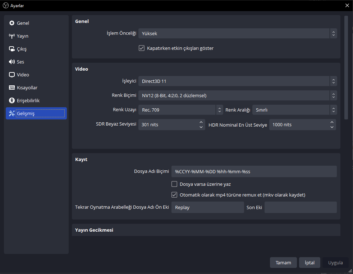Click the tools icon for Gelişmiş
The image size is (353, 274).
(x=12, y=114)
